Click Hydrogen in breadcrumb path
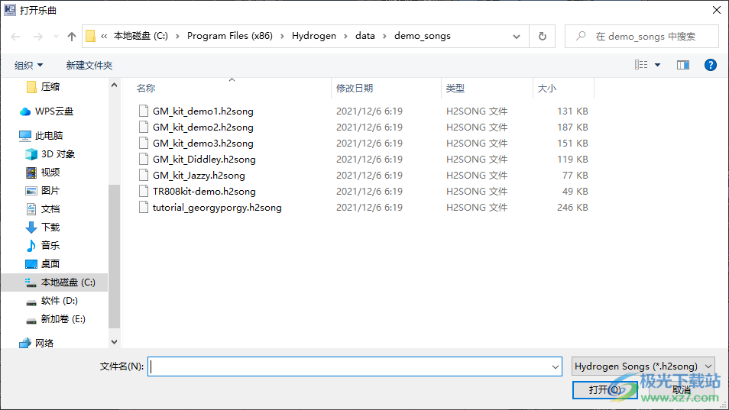 click(314, 36)
